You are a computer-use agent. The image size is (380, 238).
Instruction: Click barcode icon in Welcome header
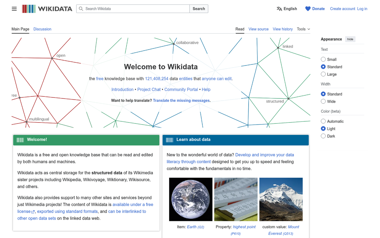tap(20, 140)
